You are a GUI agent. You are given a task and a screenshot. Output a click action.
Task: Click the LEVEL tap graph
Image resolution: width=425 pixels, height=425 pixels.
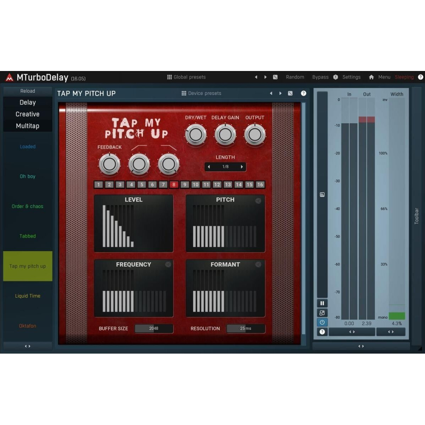tap(133, 224)
